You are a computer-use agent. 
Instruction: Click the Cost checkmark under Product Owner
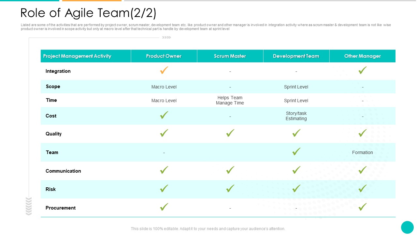pyautogui.click(x=164, y=115)
